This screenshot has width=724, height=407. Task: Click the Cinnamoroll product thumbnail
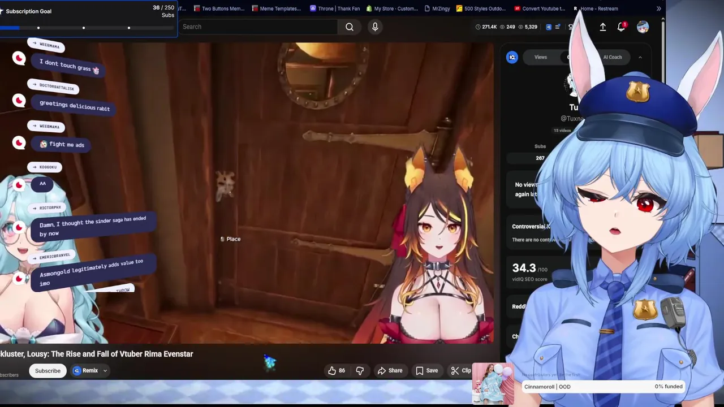point(493,384)
